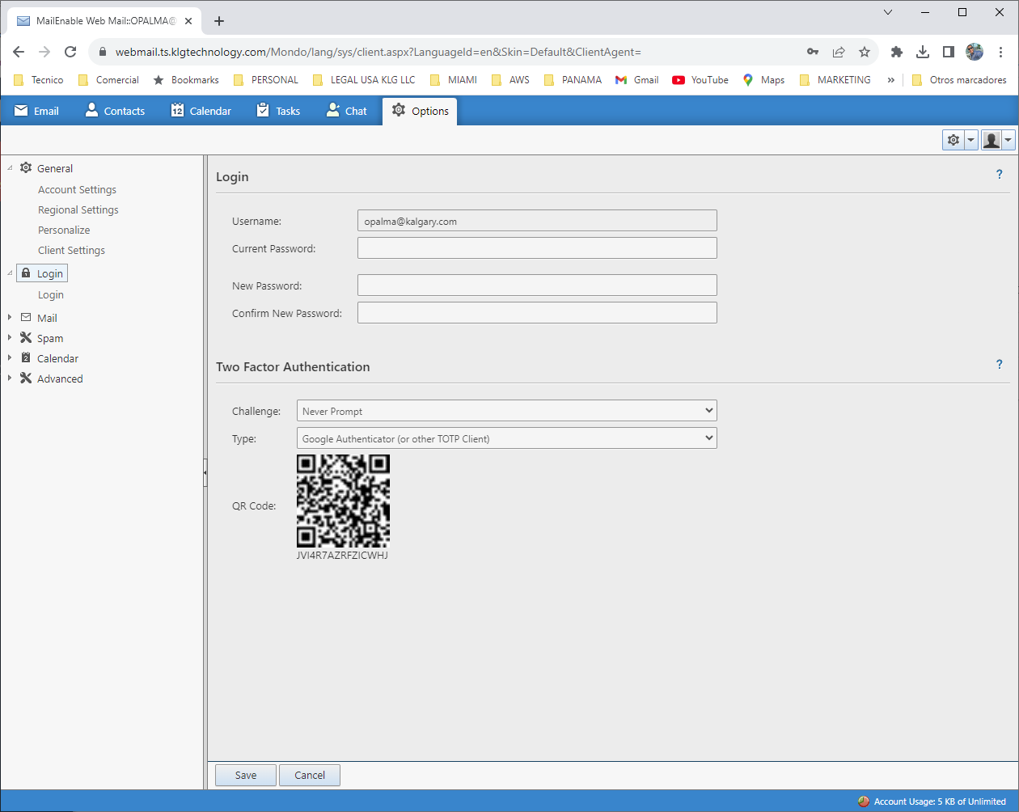
Task: Click the Spam tools icon in tree
Action: [26, 338]
